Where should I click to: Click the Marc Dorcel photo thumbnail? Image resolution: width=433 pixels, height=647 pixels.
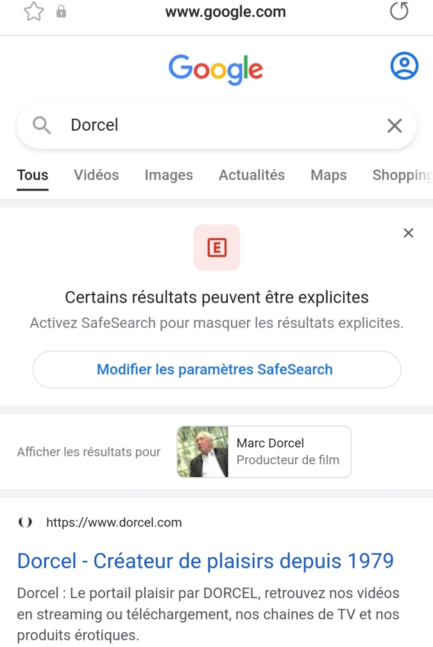click(203, 452)
